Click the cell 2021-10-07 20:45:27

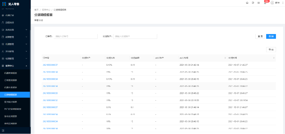tap(238, 93)
